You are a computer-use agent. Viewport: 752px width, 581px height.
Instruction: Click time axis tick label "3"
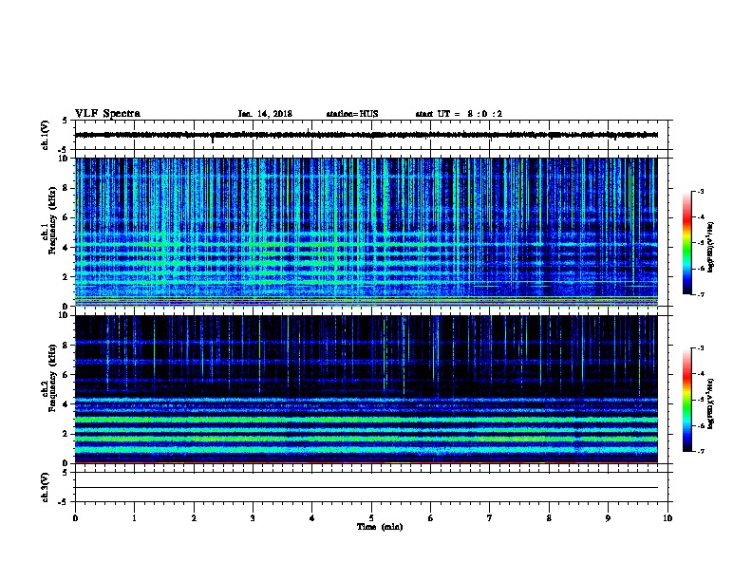click(253, 518)
